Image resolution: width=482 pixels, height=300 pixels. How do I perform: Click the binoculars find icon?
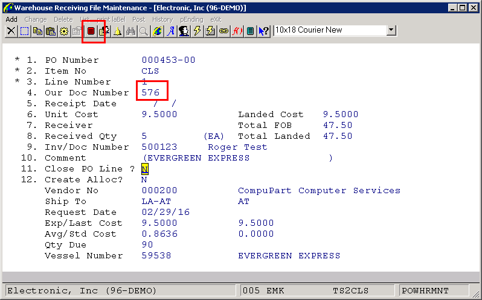tap(130, 31)
